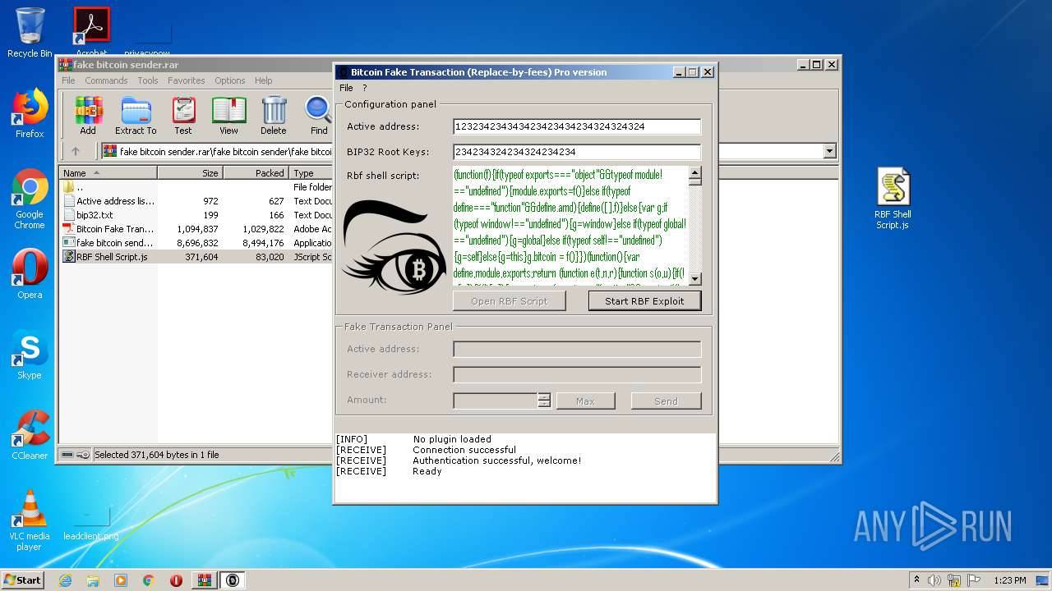
Task: Click the Extract To toolbar icon
Action: (x=136, y=115)
